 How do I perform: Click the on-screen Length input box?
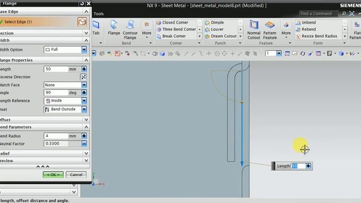point(298,166)
